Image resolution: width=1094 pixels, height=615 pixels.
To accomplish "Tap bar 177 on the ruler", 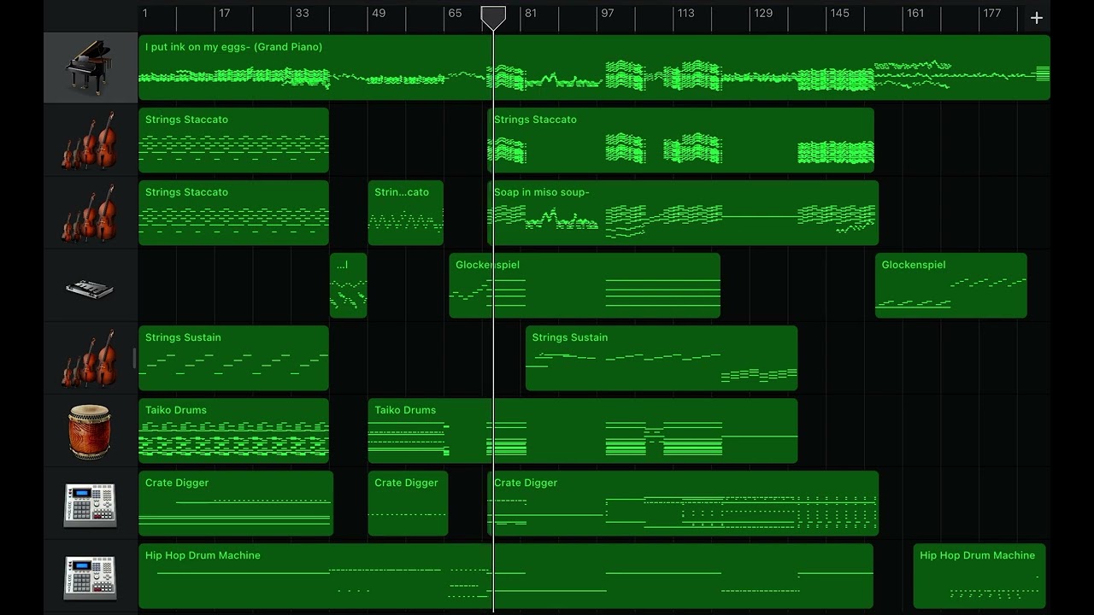I will click(x=991, y=14).
